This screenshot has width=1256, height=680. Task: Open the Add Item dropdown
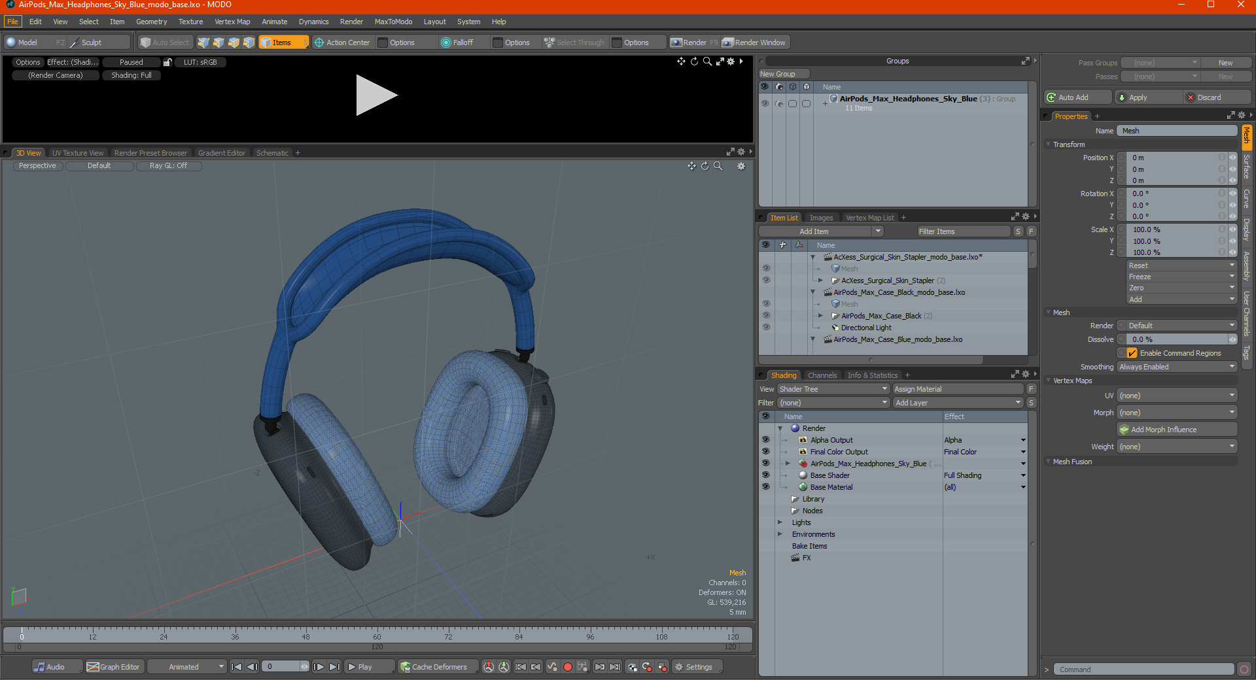coord(822,231)
